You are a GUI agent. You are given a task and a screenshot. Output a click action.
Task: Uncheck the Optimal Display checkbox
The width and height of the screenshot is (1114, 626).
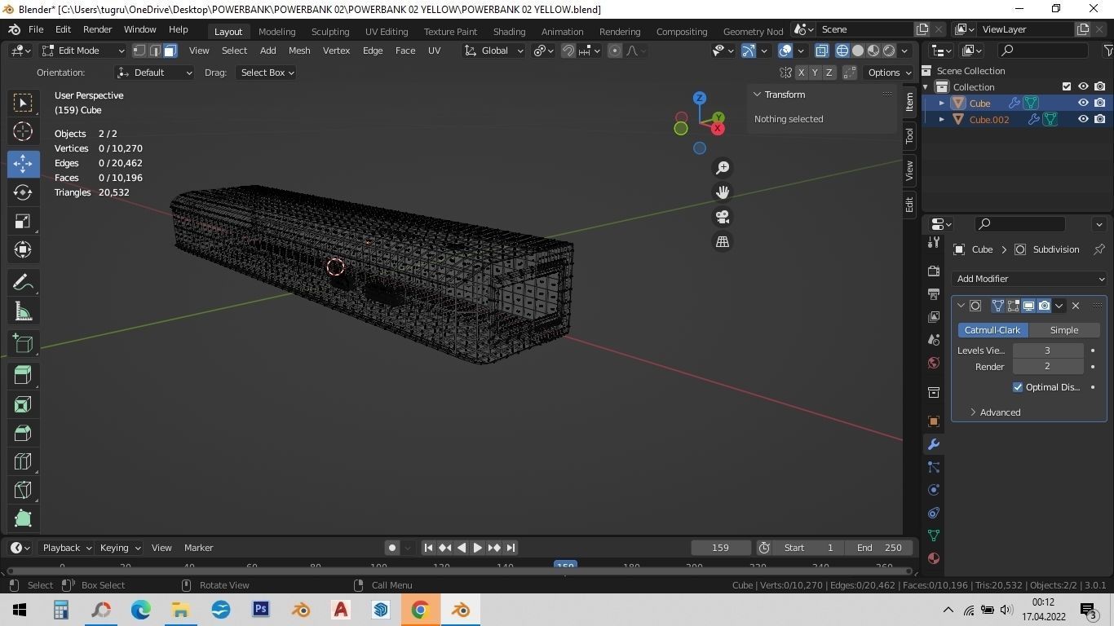coord(1018,387)
